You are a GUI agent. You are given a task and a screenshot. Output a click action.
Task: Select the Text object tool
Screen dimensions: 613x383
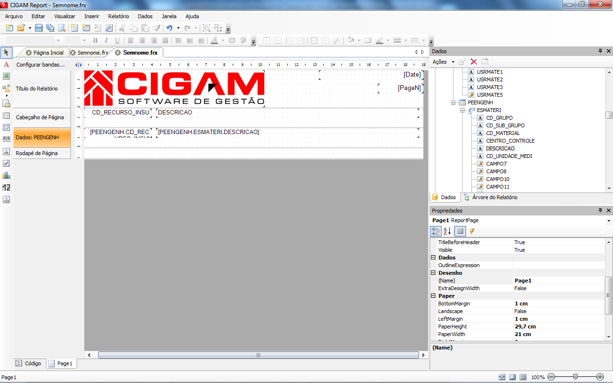tap(6, 64)
